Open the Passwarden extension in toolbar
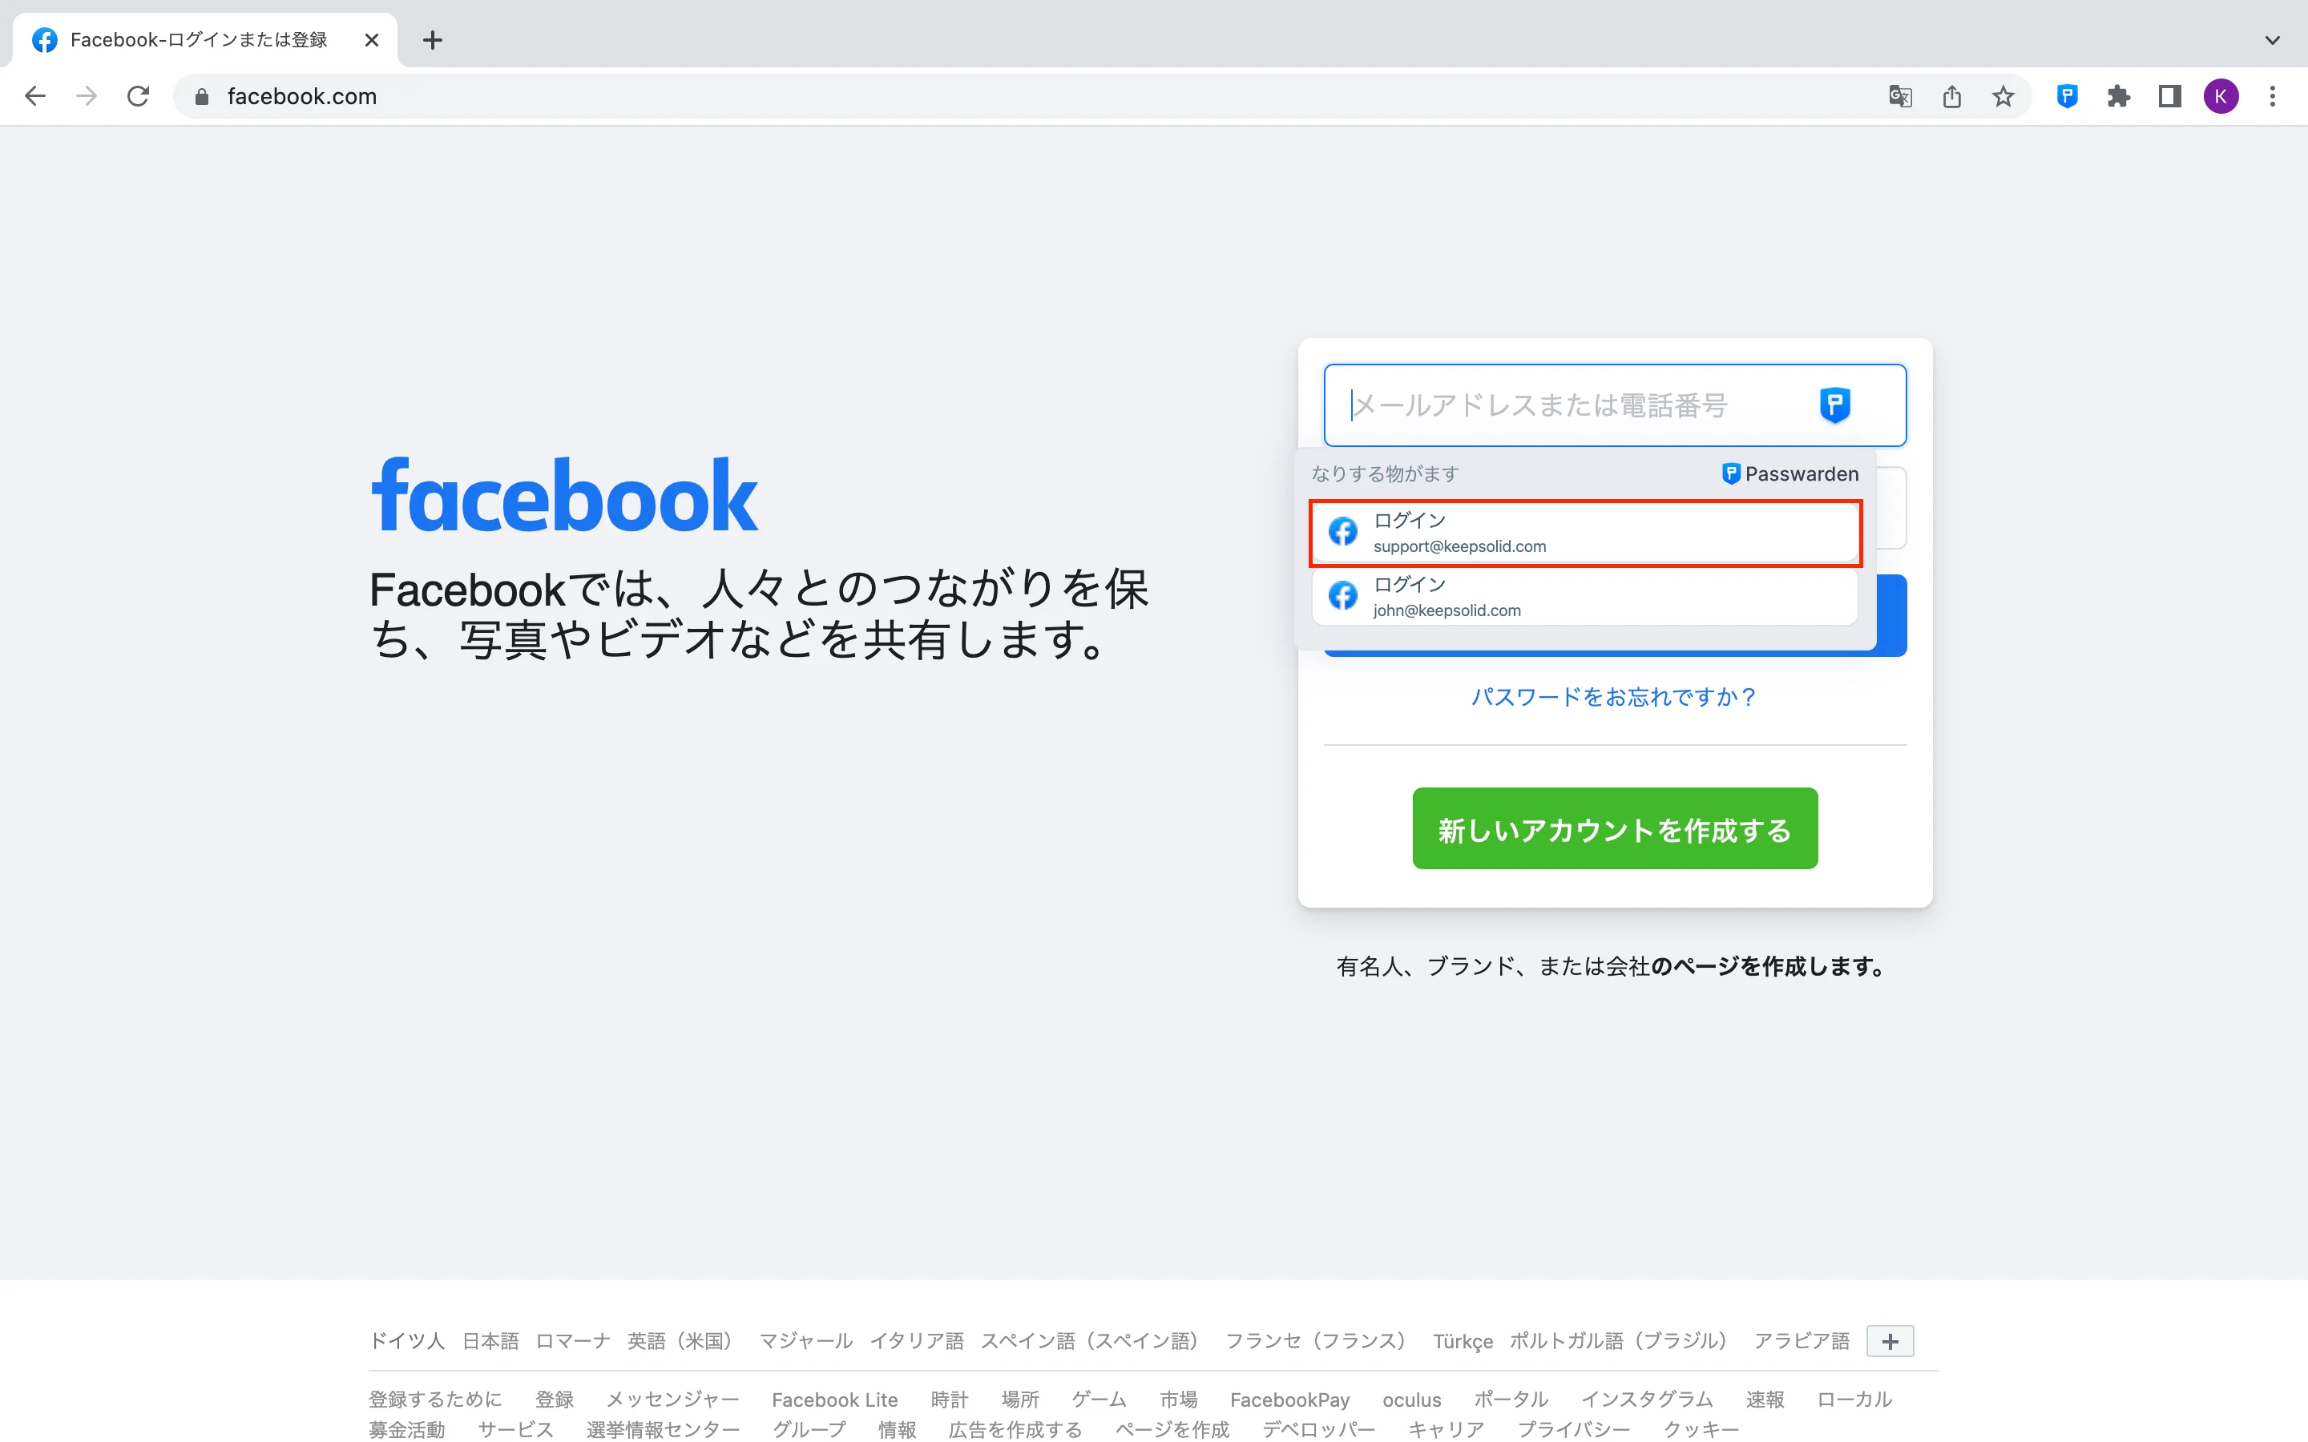This screenshot has width=2308, height=1442. [x=2067, y=96]
